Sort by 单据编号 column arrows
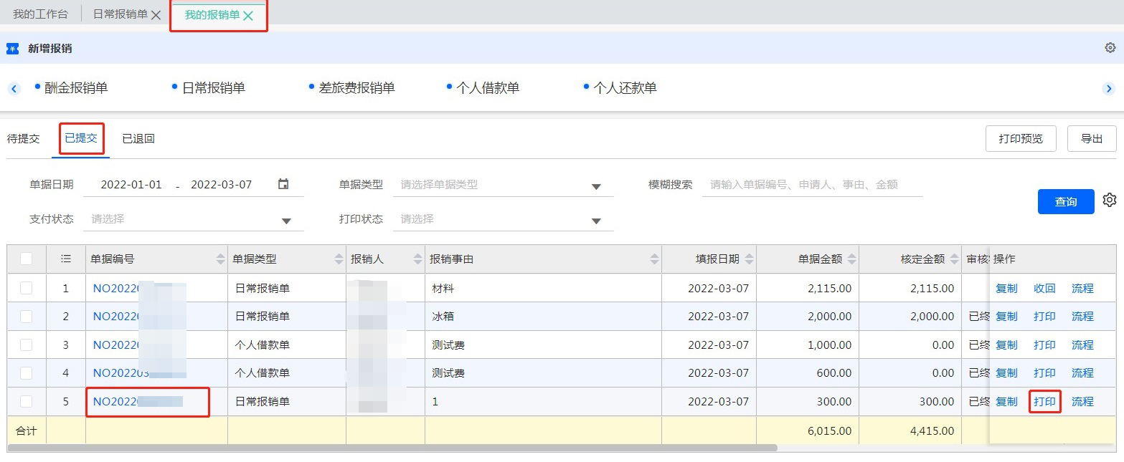This screenshot has width=1124, height=462. click(x=220, y=259)
